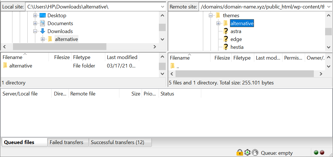
Task: Open the Successful transfers (12) tab
Action: [x=117, y=142]
